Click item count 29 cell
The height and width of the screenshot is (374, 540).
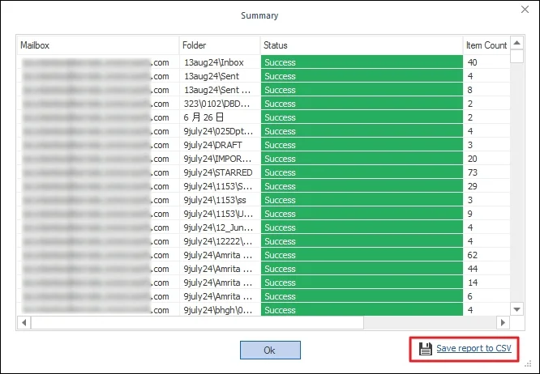[486, 186]
